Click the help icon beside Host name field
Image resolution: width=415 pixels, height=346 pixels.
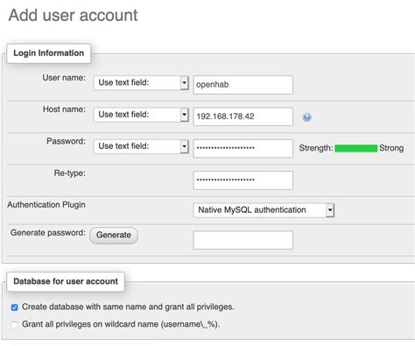click(306, 117)
